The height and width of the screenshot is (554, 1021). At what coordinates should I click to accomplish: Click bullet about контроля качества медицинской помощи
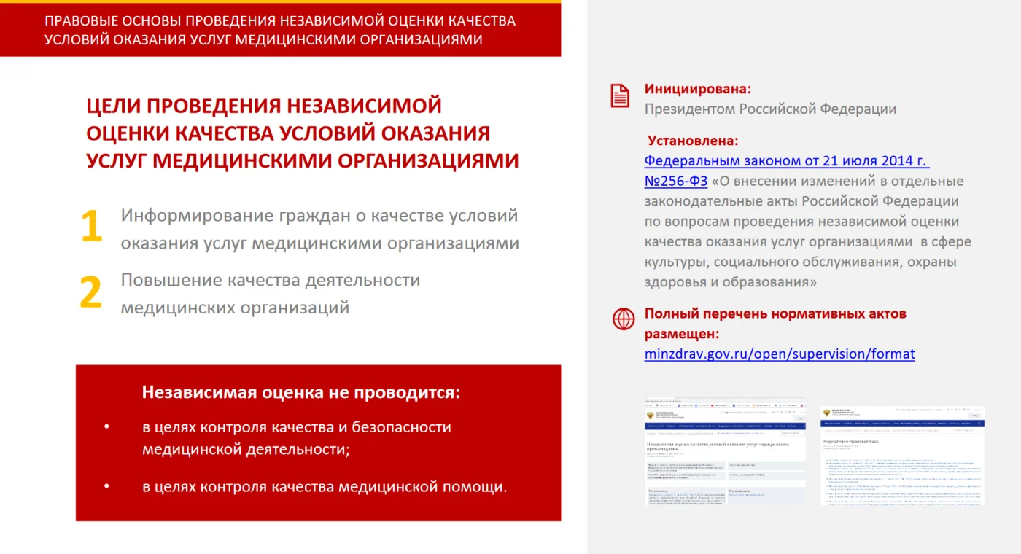tap(324, 486)
